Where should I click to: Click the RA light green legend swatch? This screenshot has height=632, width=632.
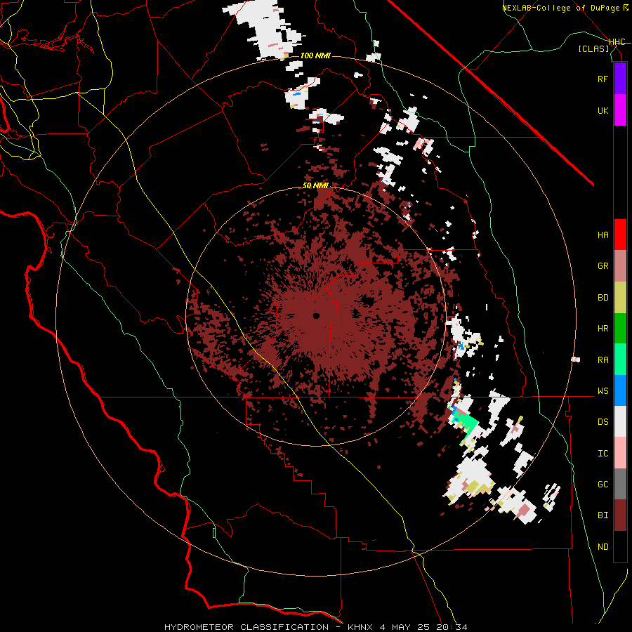620,360
